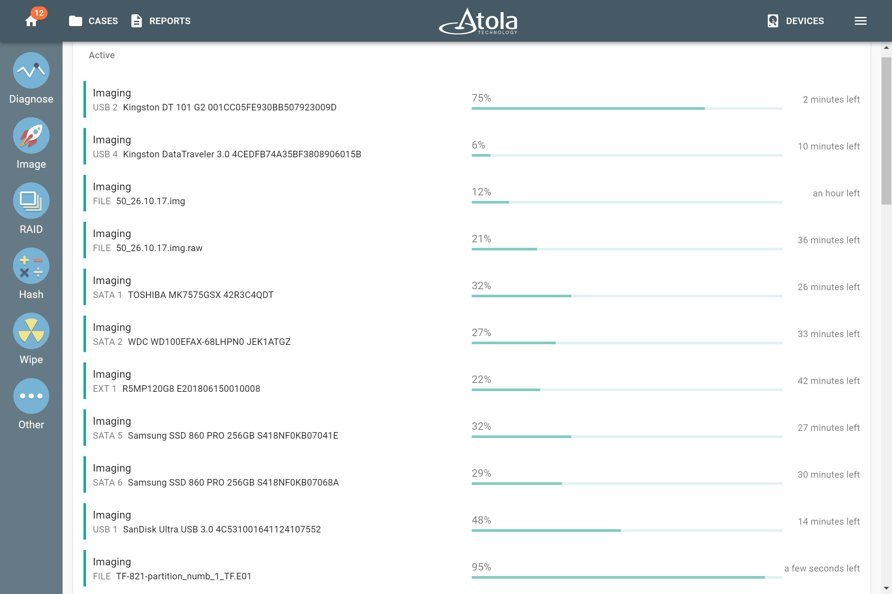The image size is (892, 594).
Task: Select EXT 1 R5MP120G8 imaging row
Action: tap(472, 381)
